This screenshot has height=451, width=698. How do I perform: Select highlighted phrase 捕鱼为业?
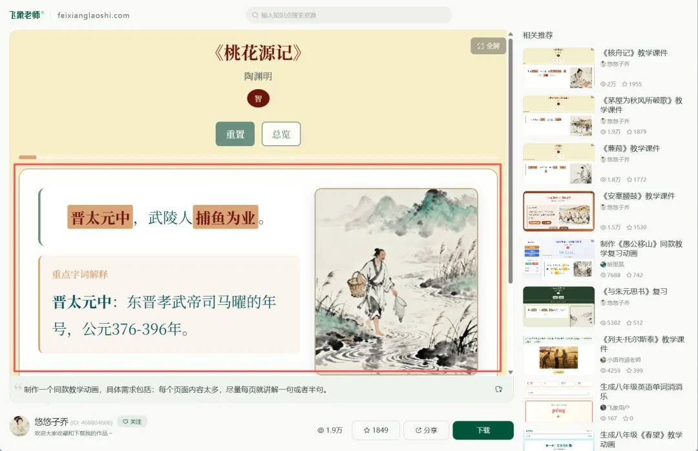[x=226, y=217]
